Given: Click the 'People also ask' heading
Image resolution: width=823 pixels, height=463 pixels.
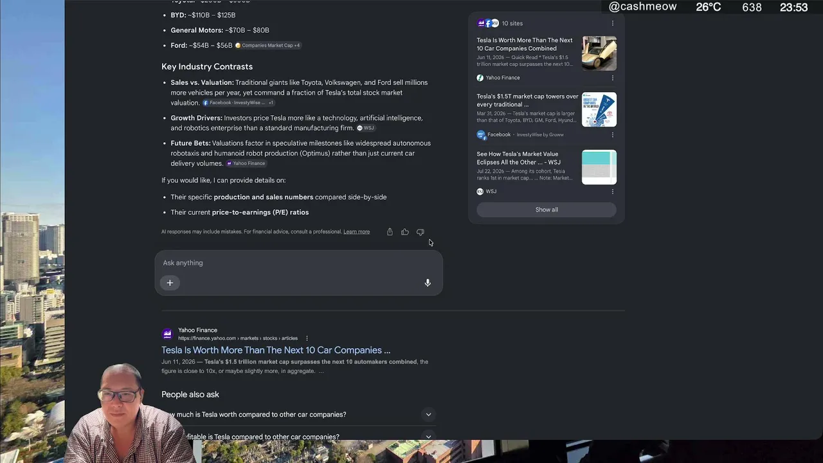Looking at the screenshot, I should click(x=190, y=395).
